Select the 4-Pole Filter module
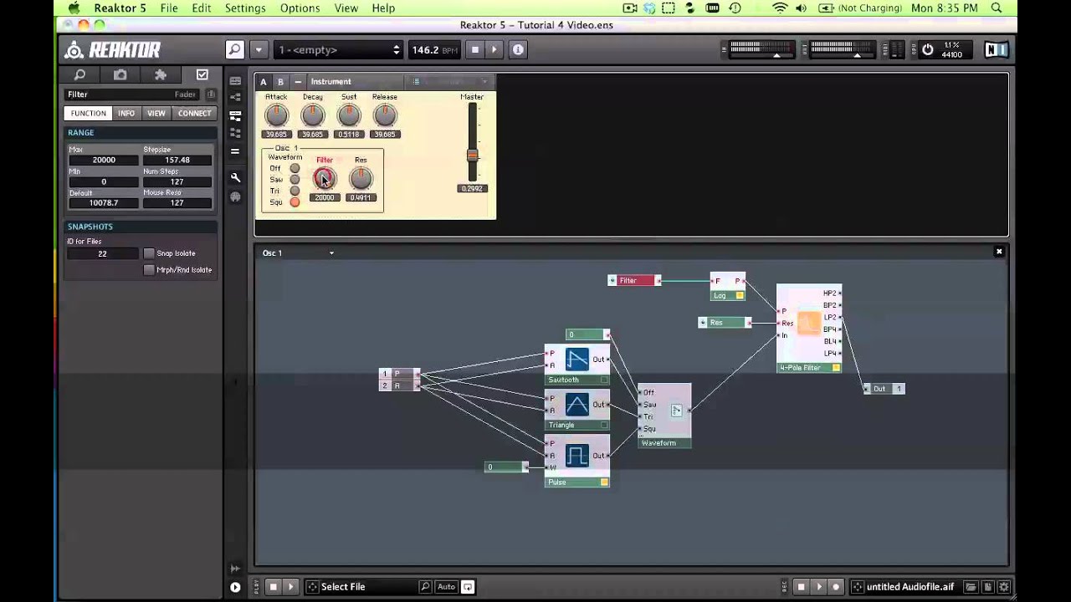The width and height of the screenshot is (1071, 602). point(809,328)
